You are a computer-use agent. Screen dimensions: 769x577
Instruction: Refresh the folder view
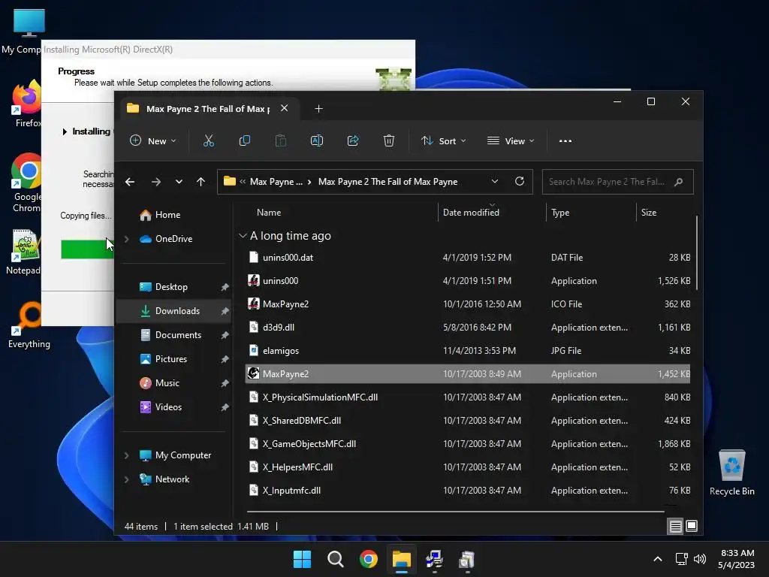pyautogui.click(x=520, y=182)
